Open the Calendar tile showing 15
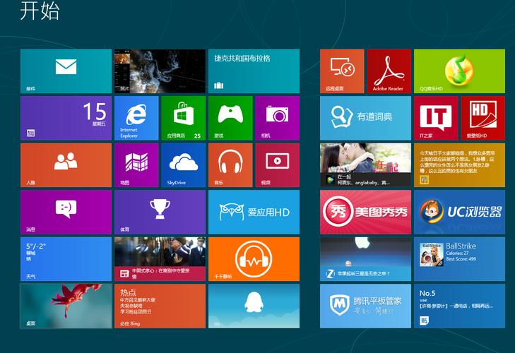 pos(66,118)
